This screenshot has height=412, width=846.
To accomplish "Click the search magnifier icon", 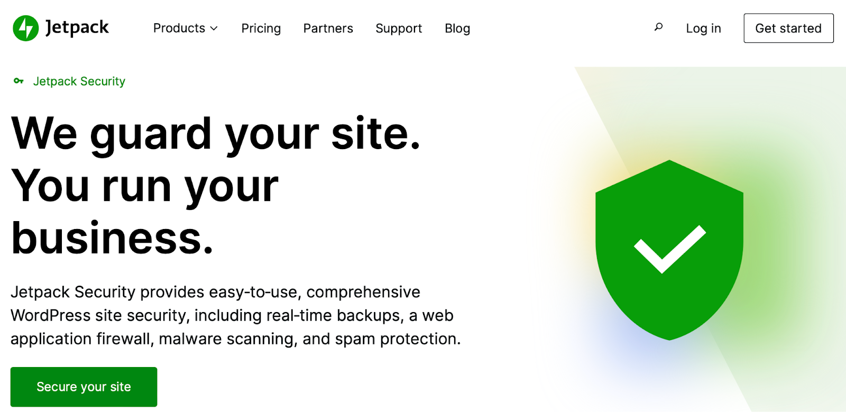I will [x=658, y=27].
